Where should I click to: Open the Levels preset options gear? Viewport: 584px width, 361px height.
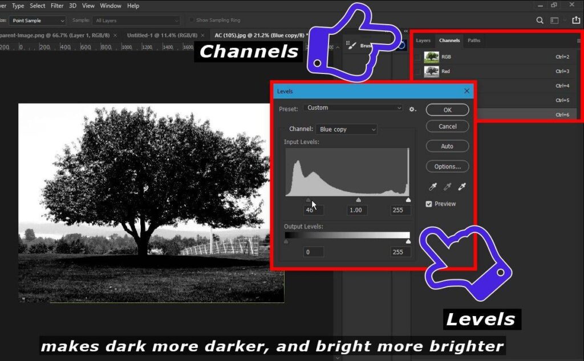tap(412, 109)
